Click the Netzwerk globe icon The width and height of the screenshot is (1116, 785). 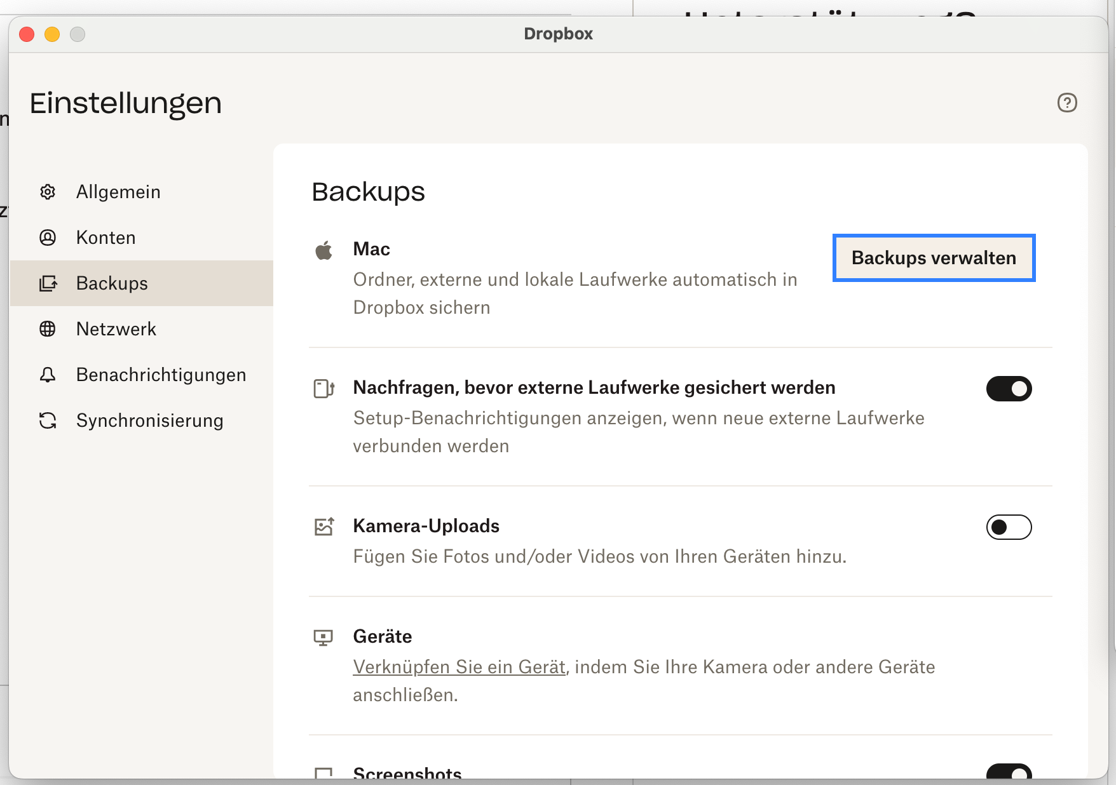point(48,329)
